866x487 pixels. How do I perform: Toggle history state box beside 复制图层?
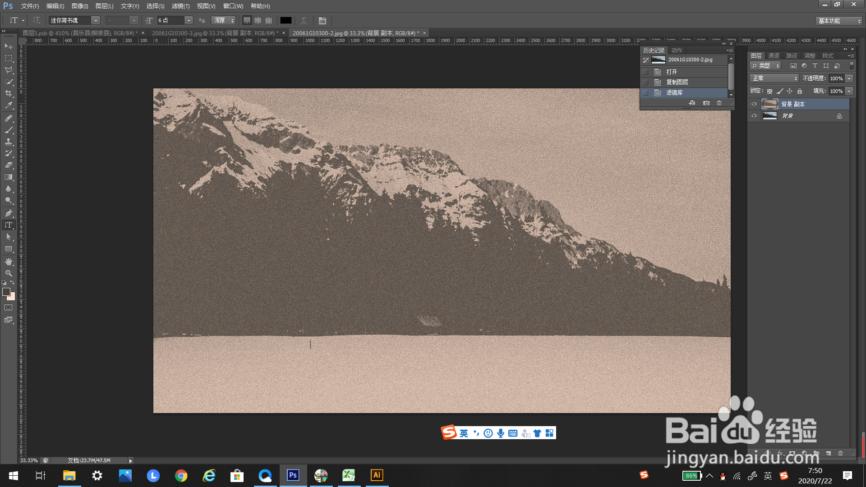click(645, 83)
